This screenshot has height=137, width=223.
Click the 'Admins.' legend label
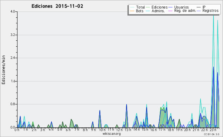(158, 11)
